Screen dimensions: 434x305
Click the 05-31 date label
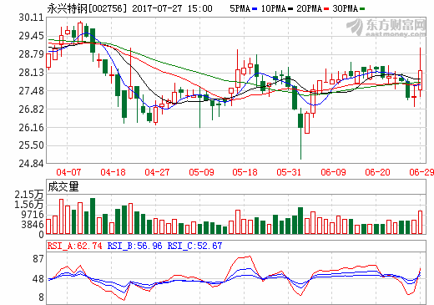click(x=289, y=172)
